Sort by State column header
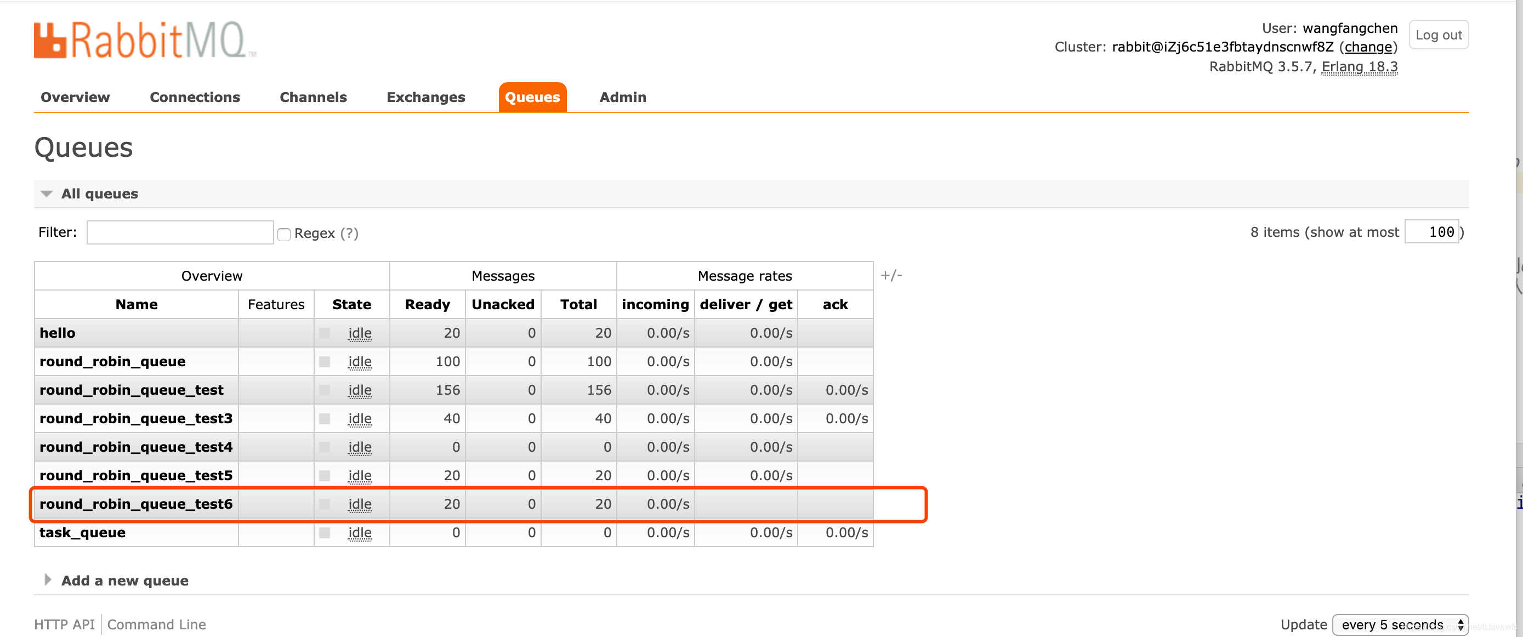This screenshot has height=637, width=1523. coord(351,304)
